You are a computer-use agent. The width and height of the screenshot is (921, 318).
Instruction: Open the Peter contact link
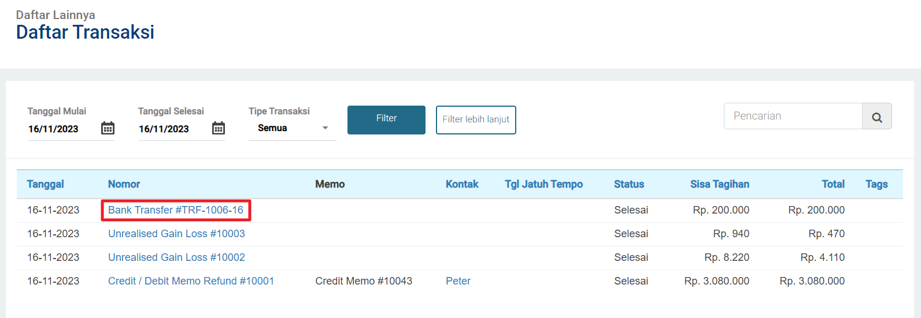(x=458, y=281)
